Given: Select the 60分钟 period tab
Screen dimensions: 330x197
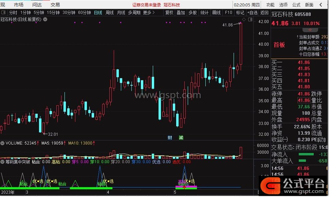Looking at the screenshot, I should pyautogui.click(x=85, y=13).
